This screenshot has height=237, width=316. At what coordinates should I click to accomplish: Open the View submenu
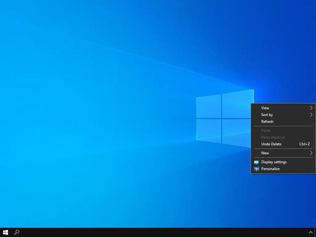pyautogui.click(x=283, y=108)
